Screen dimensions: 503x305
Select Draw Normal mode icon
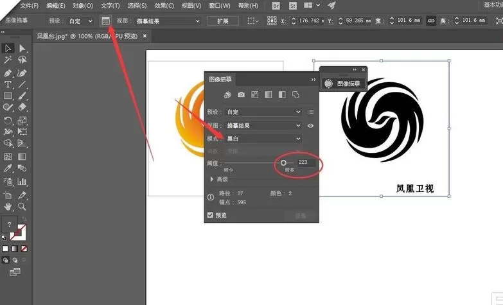[5, 260]
